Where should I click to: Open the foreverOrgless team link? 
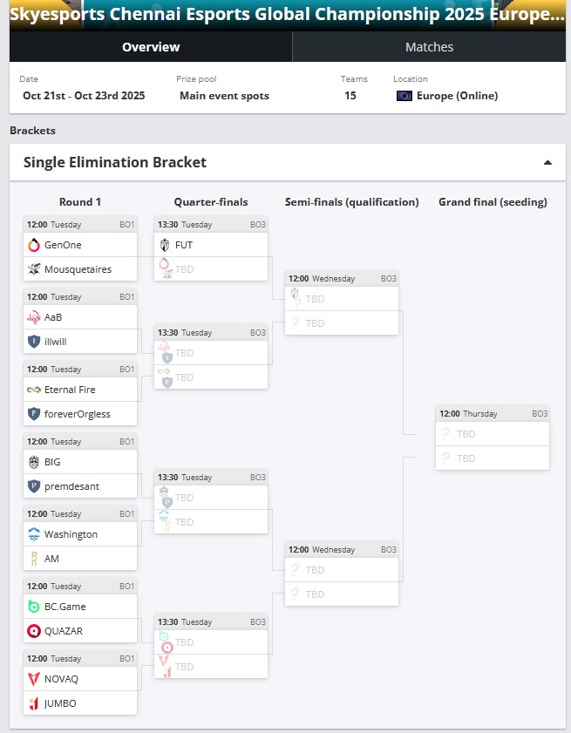(x=78, y=414)
